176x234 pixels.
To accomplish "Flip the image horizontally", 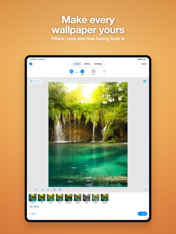I will click(x=60, y=190).
